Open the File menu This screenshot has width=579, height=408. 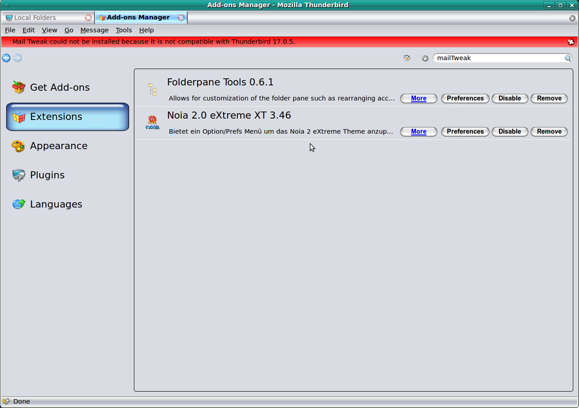coord(10,30)
